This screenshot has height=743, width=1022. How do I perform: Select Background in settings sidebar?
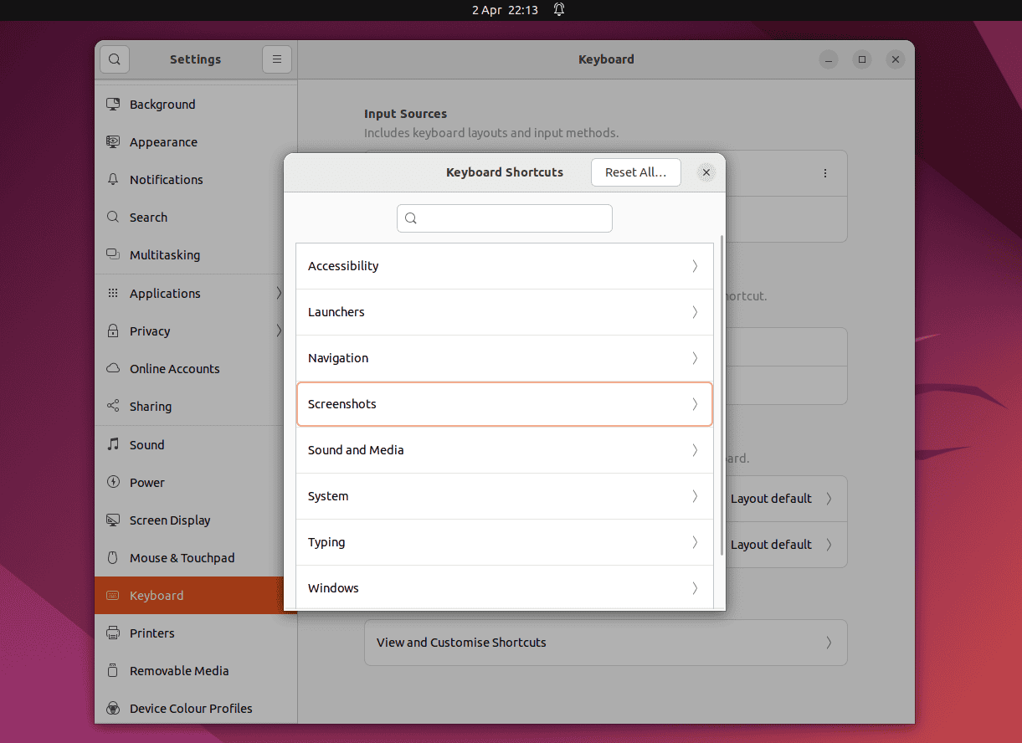click(196, 105)
